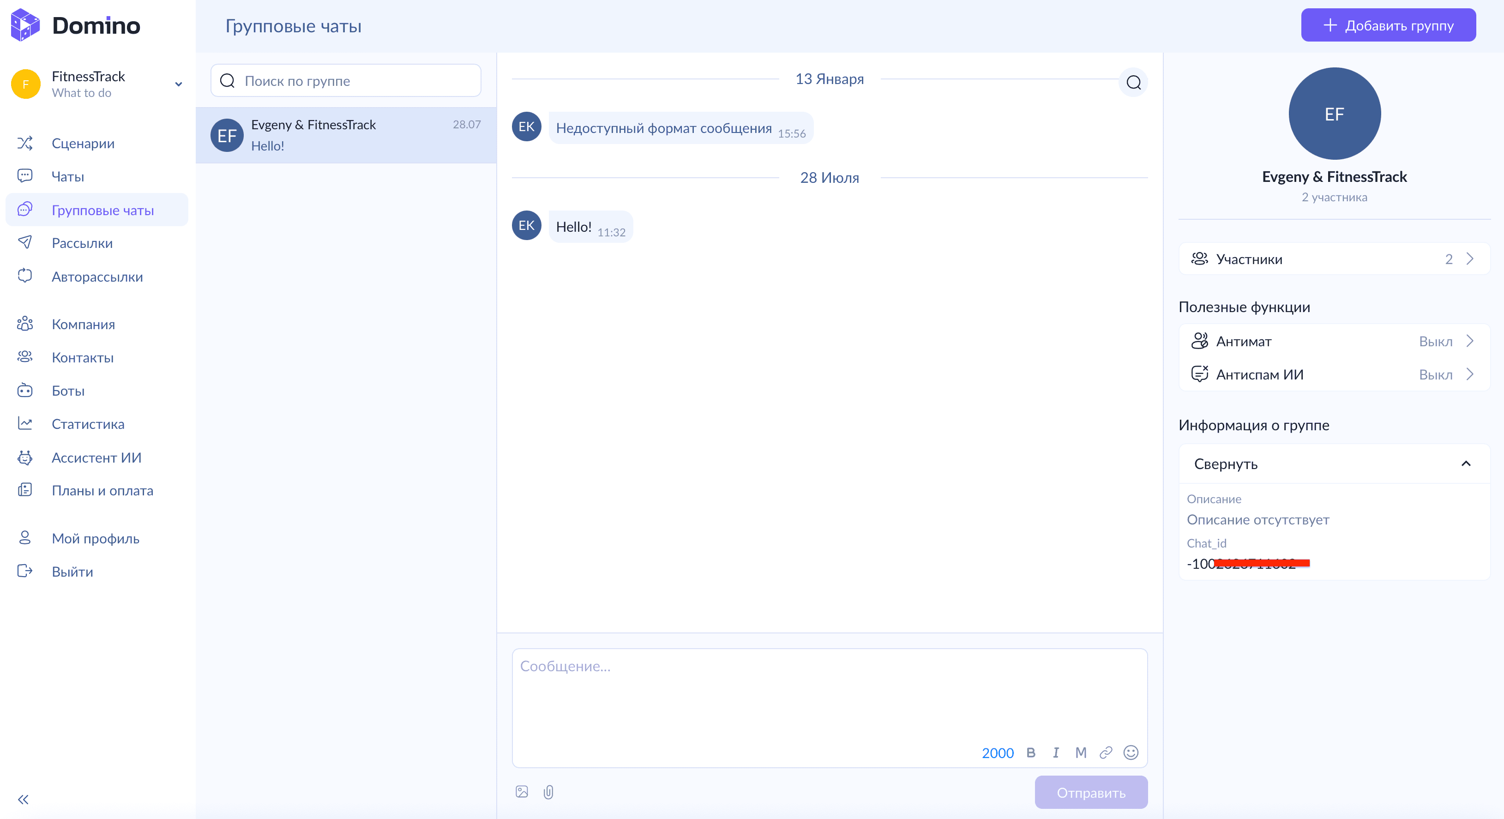Attach an image via picture icon
The image size is (1504, 819).
[522, 792]
